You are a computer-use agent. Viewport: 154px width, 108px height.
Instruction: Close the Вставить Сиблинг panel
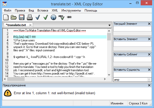(149, 54)
